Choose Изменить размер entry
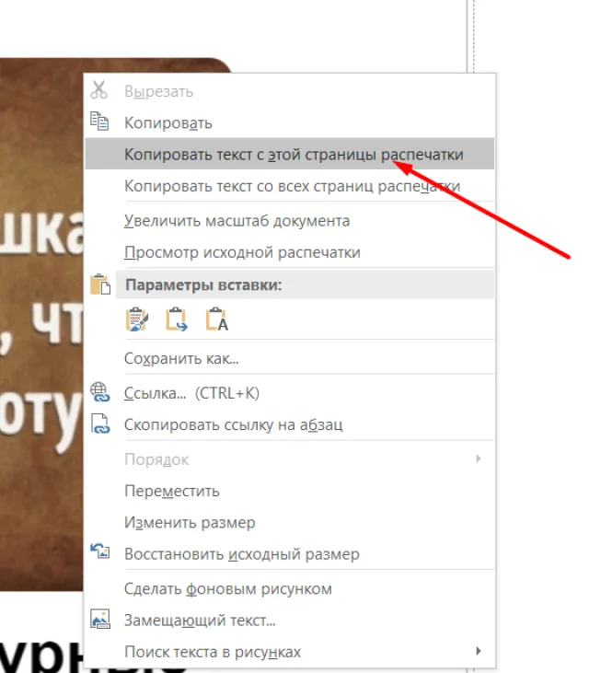Image resolution: width=589 pixels, height=673 pixels. point(290,522)
